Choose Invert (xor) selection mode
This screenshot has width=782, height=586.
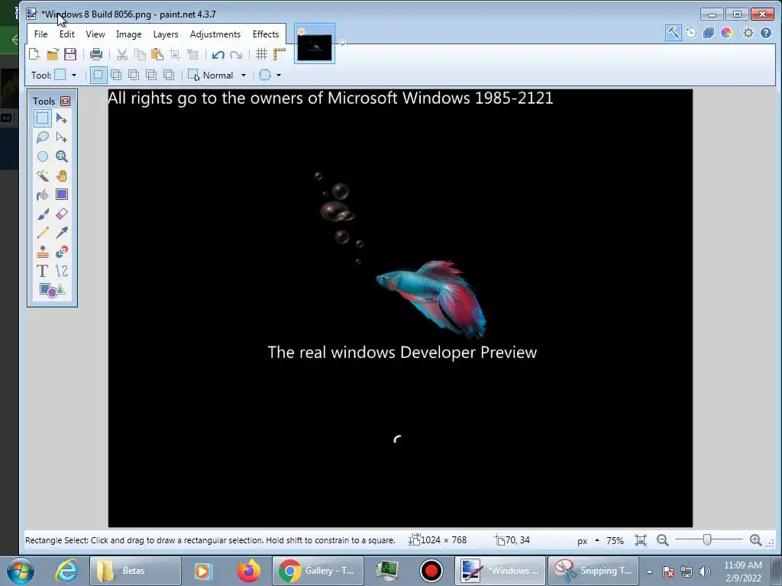(169, 76)
